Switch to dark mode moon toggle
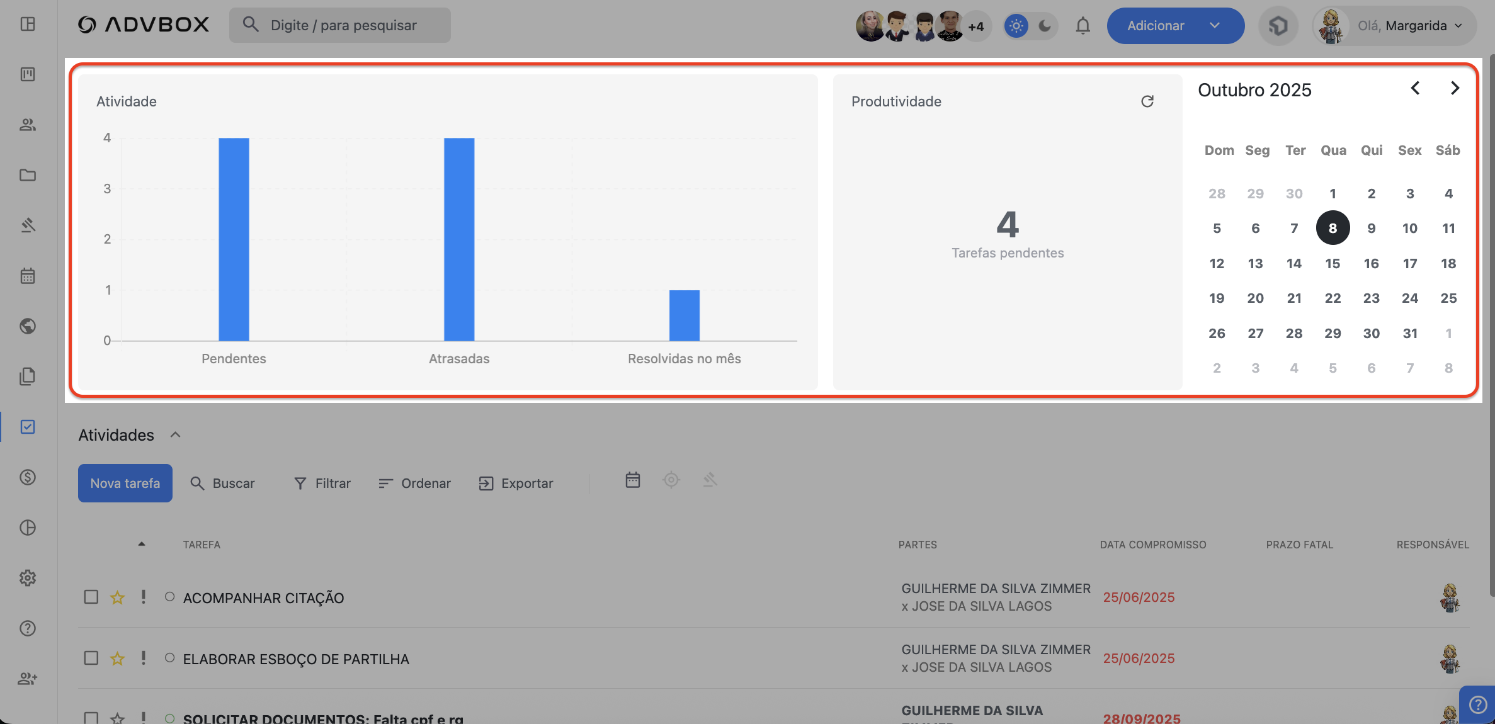1495x724 pixels. [1045, 26]
